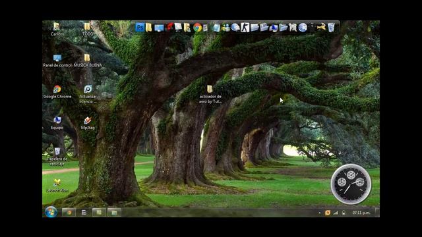
Task: Click the calculator-like taskbar button
Action: coord(84,213)
